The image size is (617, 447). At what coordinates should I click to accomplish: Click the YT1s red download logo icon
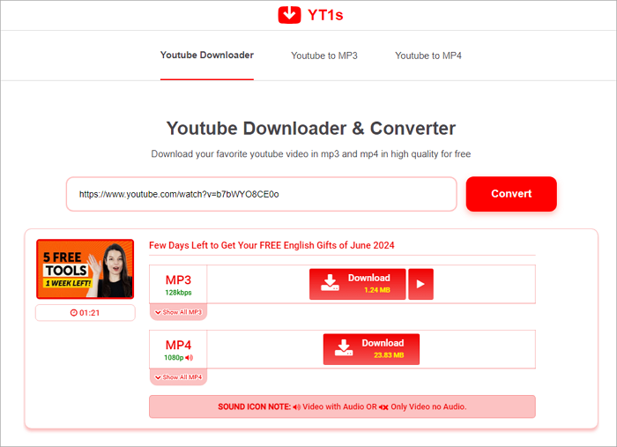289,15
